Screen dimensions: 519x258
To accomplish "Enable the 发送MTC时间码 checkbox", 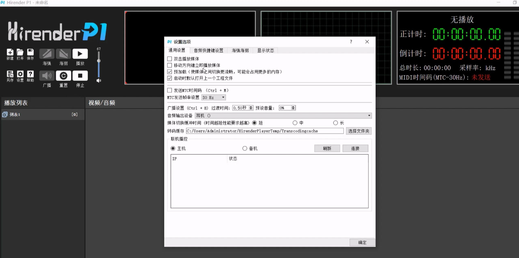I will tap(170, 90).
